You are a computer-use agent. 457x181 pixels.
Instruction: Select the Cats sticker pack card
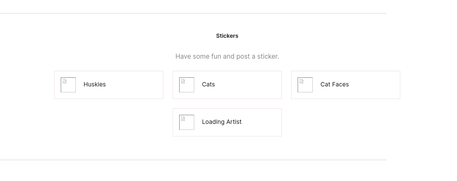click(x=227, y=85)
